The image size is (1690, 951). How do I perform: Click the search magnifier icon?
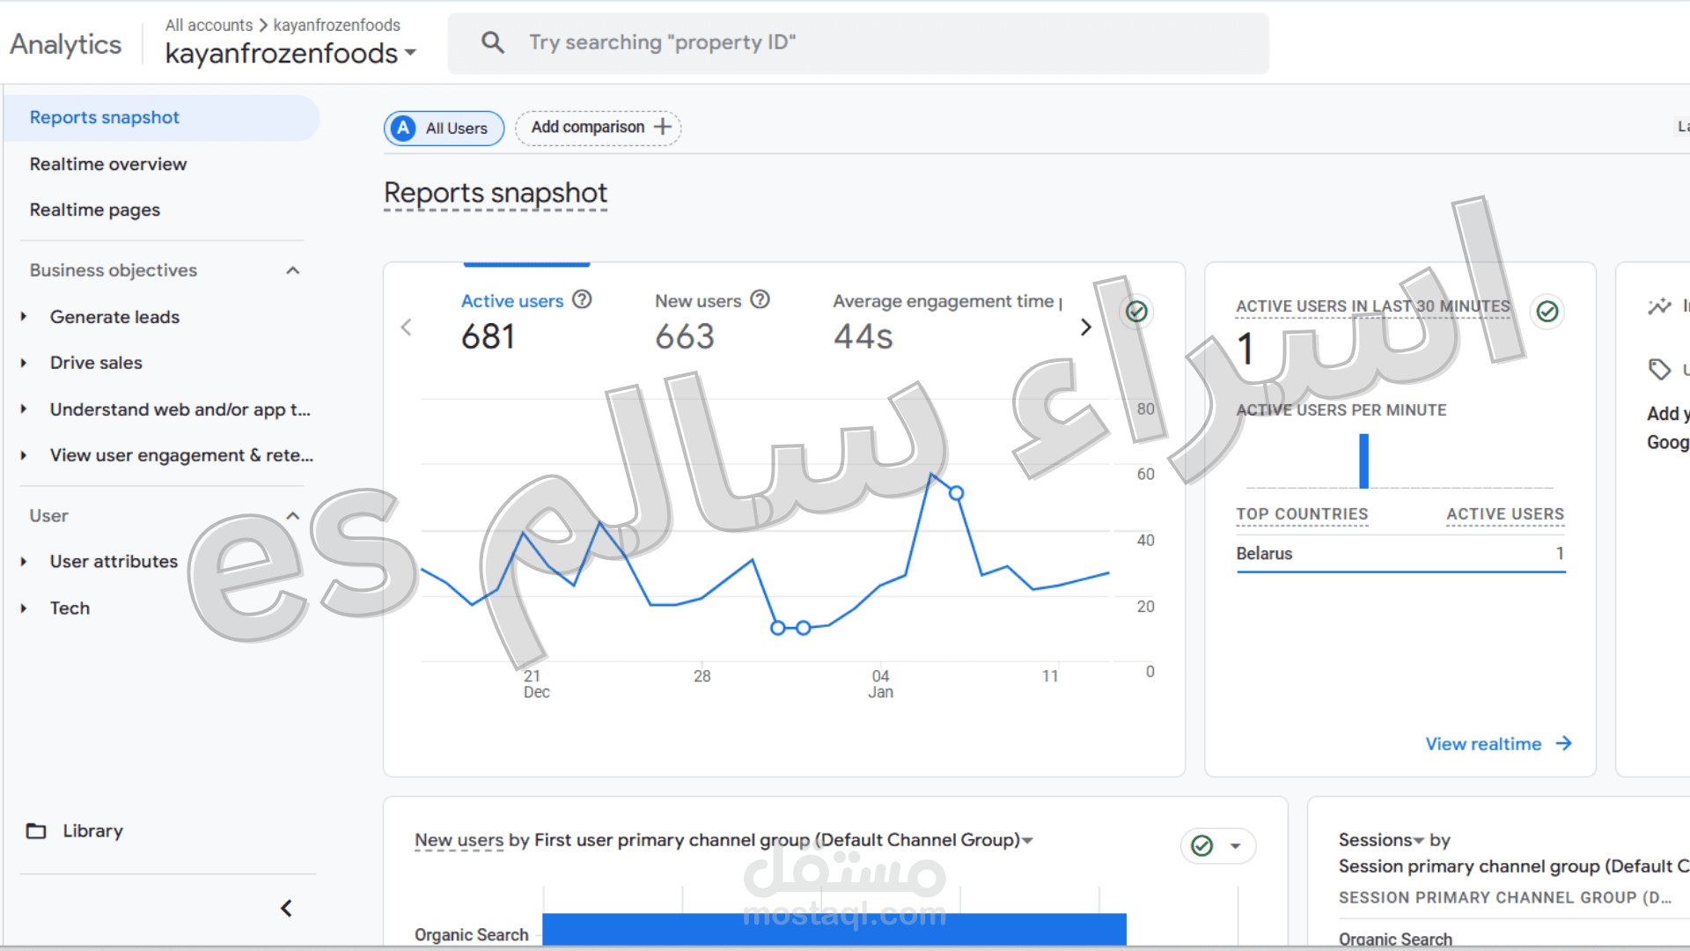(493, 42)
